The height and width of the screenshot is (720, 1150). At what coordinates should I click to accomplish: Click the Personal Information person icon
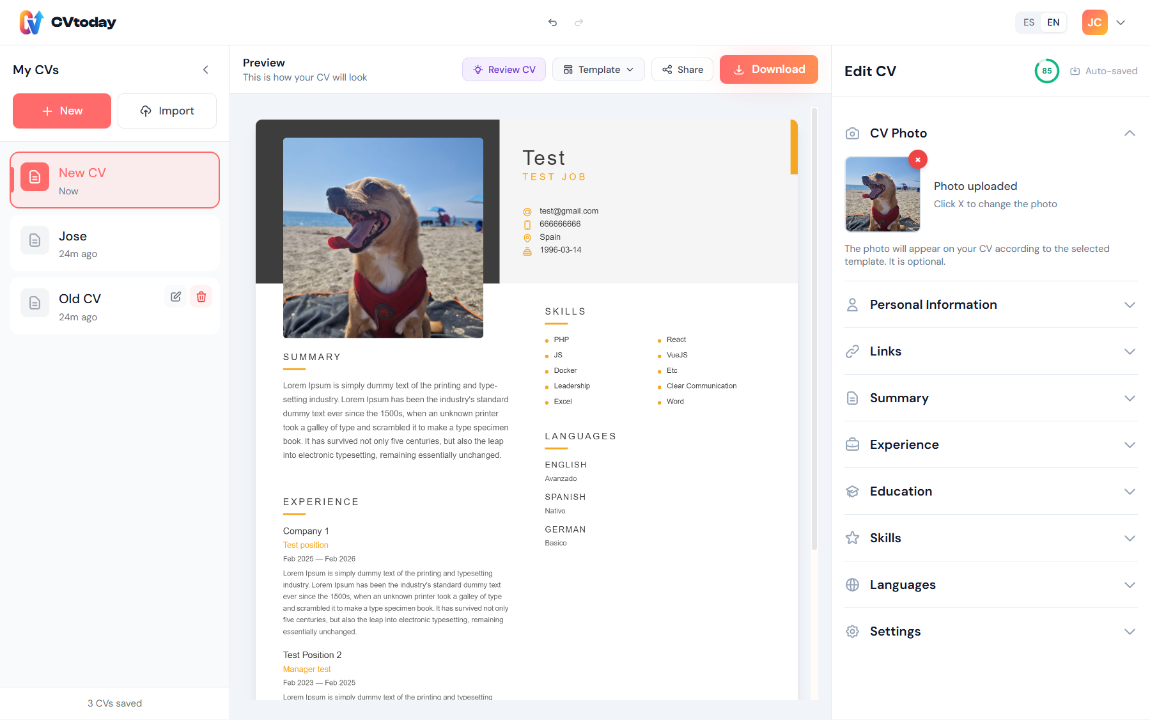(852, 304)
